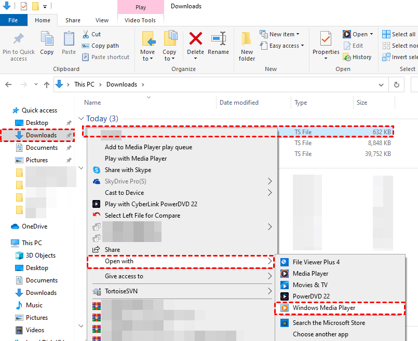Sort by Date modified column
Image resolution: width=418 pixels, height=341 pixels.
point(239,103)
